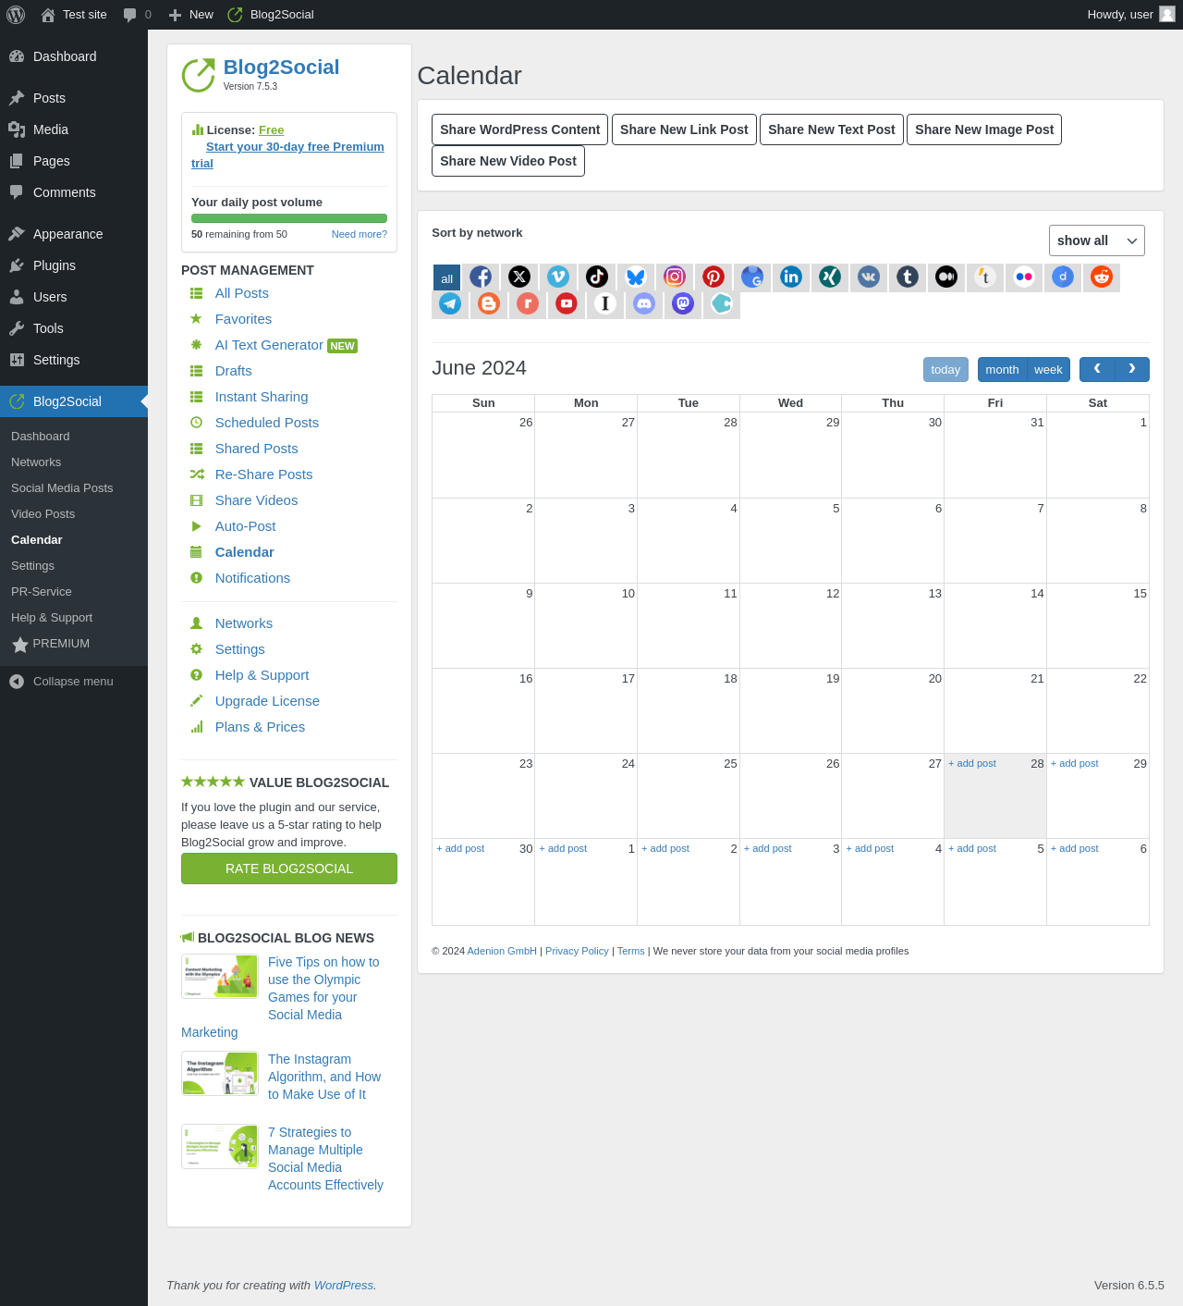
Task: Open the Instagram Algorithm article thumbnail
Action: tap(220, 1074)
